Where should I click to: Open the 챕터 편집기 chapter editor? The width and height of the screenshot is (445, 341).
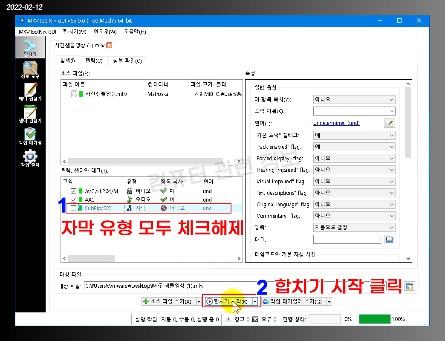coord(30,114)
